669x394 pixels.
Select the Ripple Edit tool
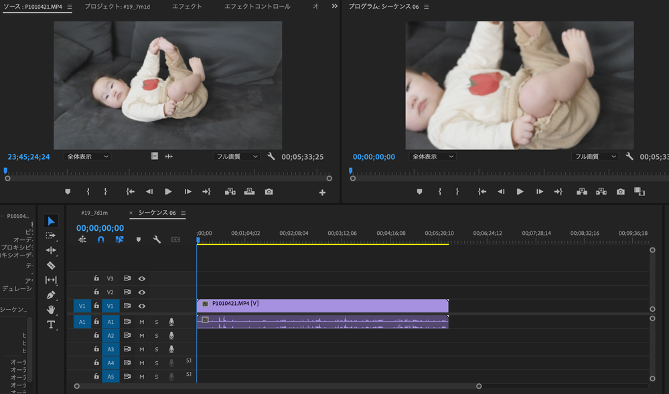click(51, 250)
